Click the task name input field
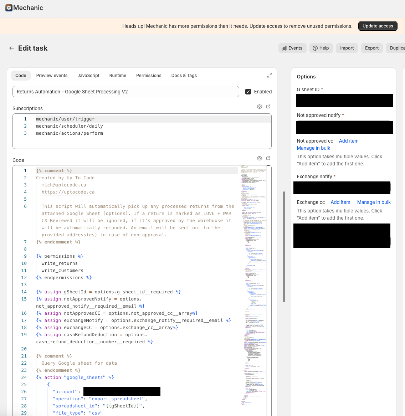Viewport: 405px width, 416px height. 125,92
